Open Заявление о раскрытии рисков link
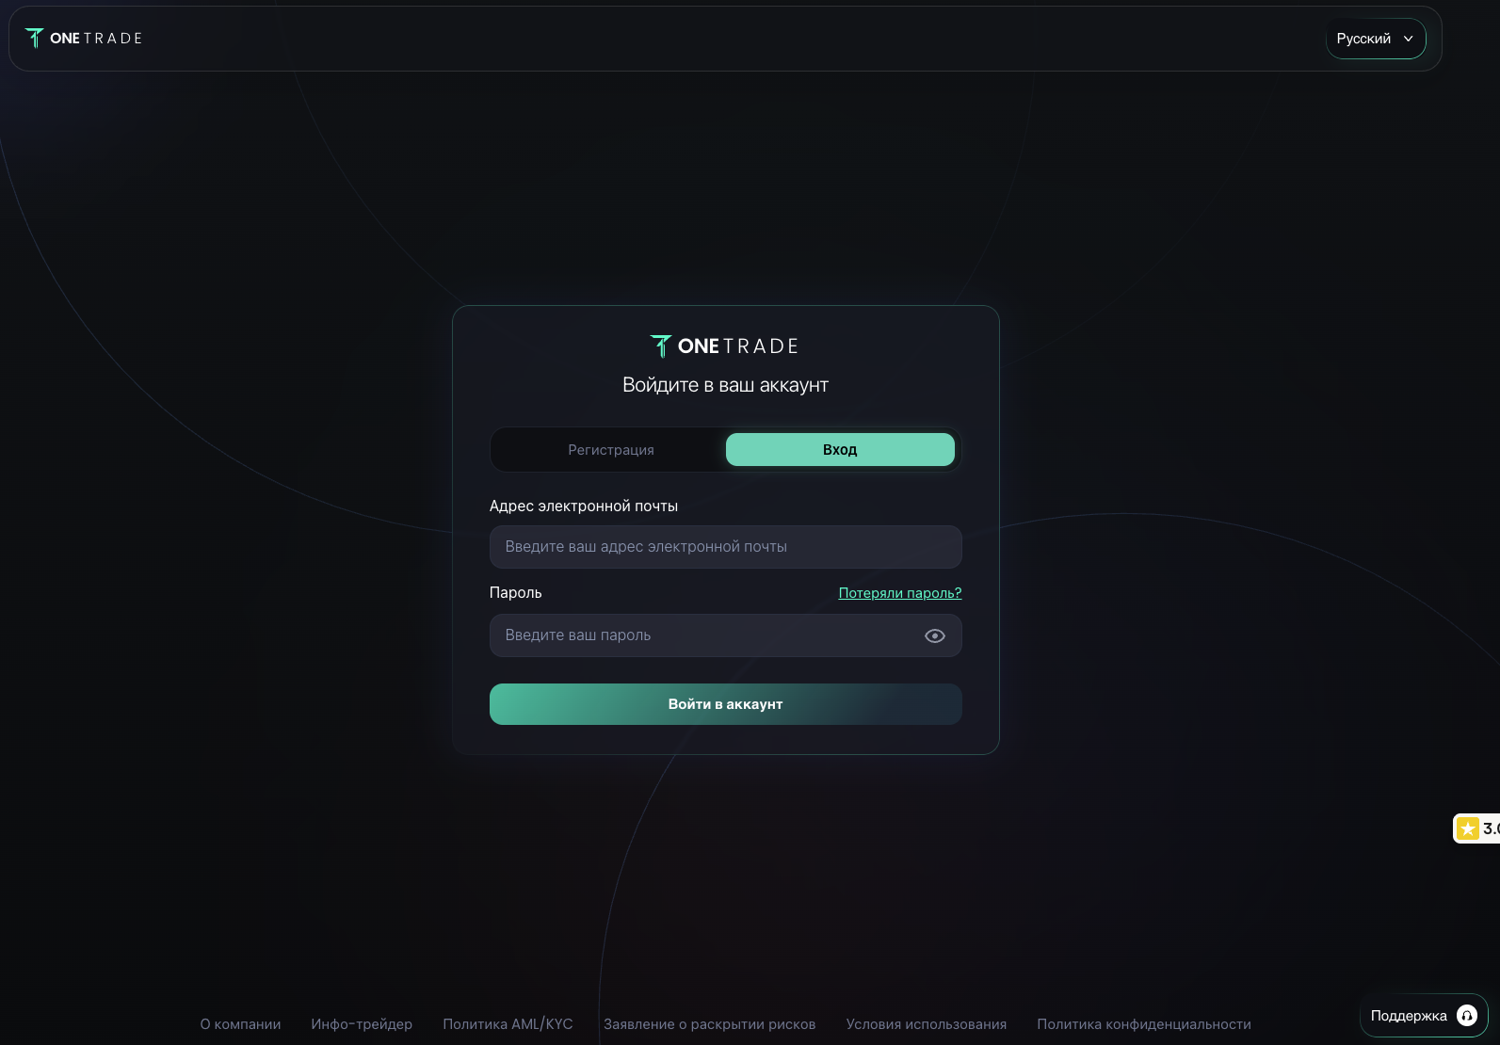Viewport: 1500px width, 1045px height. 710,1024
